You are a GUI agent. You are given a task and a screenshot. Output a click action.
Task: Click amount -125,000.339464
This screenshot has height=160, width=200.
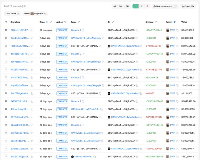pyautogui.click(x=154, y=149)
